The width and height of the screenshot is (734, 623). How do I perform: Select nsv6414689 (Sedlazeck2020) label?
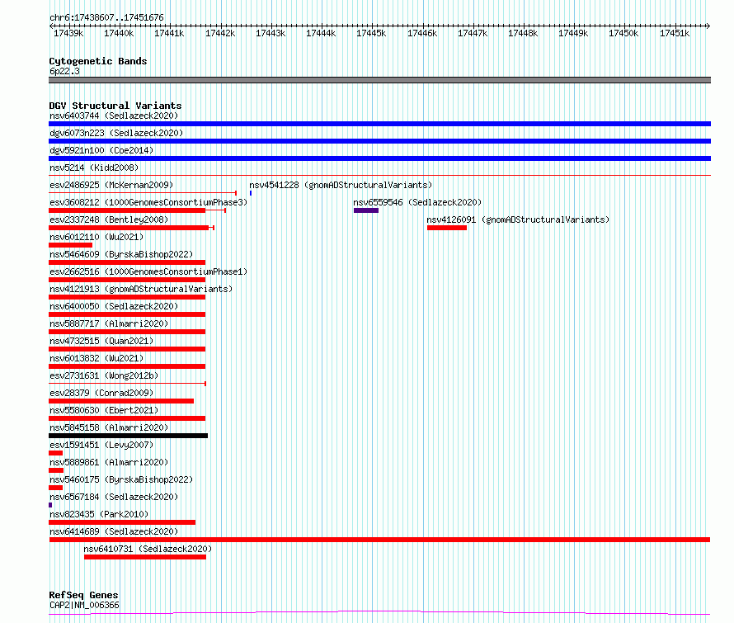coord(114,531)
